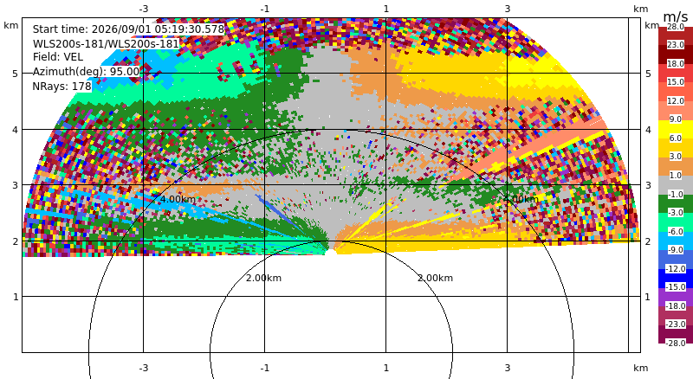Click the Azimuth(deg): 95.00 label
Image resolution: width=693 pixels, height=379 pixels.
86,72
